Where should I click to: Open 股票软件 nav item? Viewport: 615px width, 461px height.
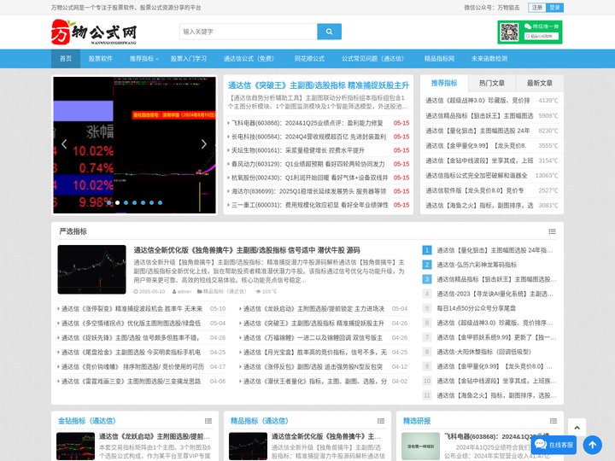101,59
